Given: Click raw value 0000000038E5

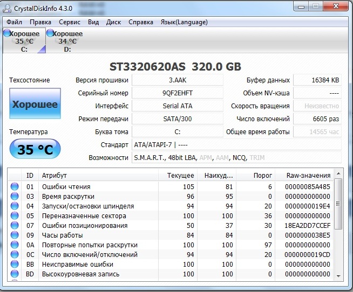Looking at the screenshot, I should (308, 235).
